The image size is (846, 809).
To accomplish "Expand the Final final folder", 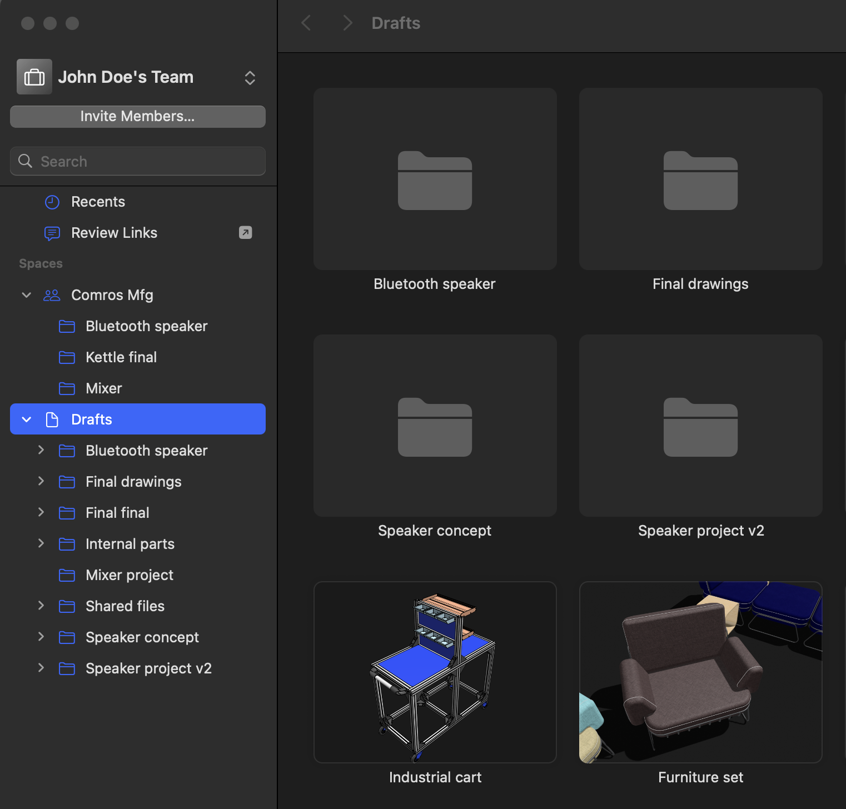I will coord(41,512).
